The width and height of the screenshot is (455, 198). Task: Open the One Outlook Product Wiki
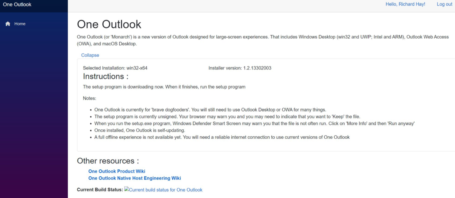pyautogui.click(x=117, y=171)
